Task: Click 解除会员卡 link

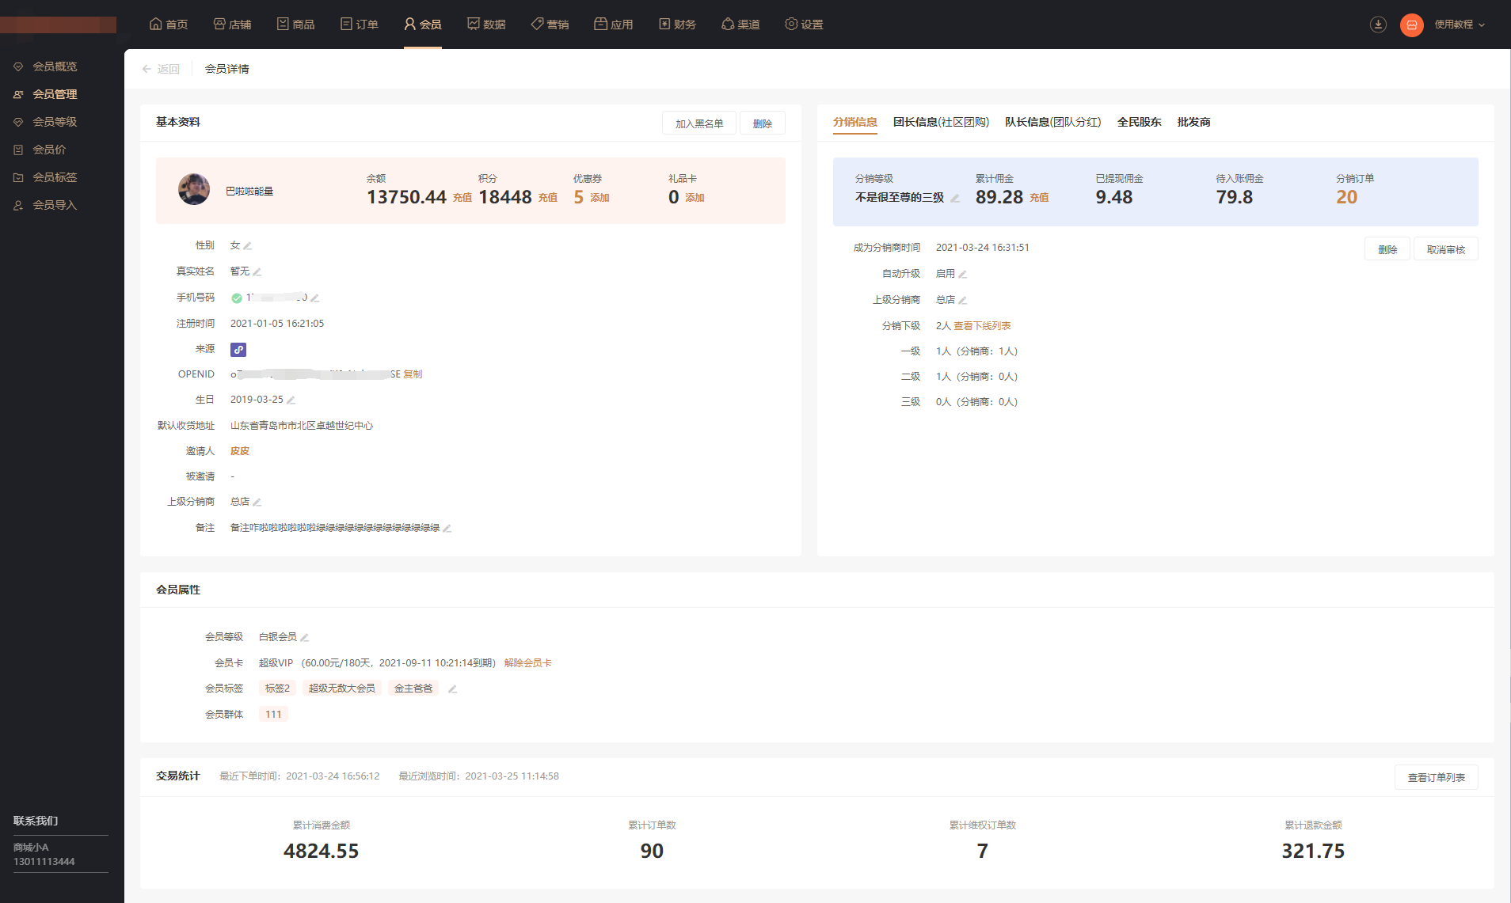Action: [x=527, y=663]
